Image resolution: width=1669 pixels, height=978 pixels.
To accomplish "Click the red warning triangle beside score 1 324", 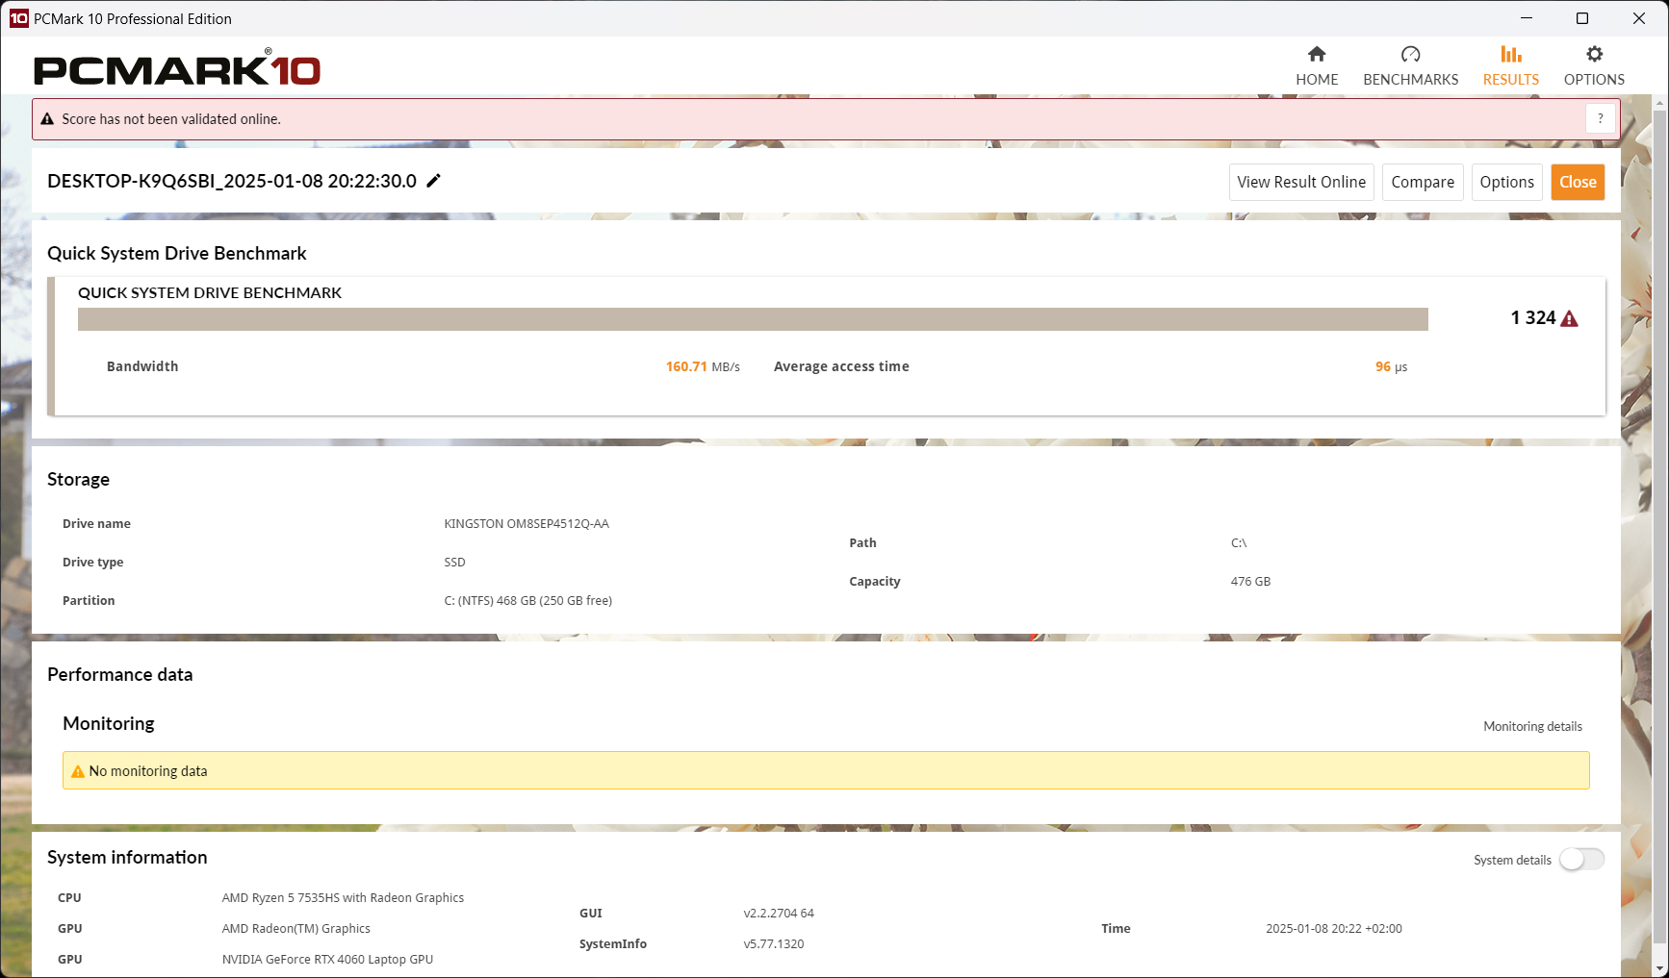I will tap(1569, 318).
